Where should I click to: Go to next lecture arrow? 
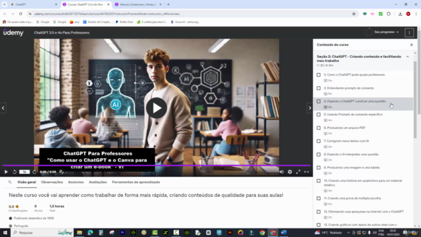[310, 108]
